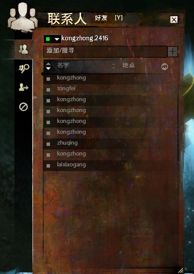
Task: Click the world/server column icon
Action: click(x=164, y=66)
